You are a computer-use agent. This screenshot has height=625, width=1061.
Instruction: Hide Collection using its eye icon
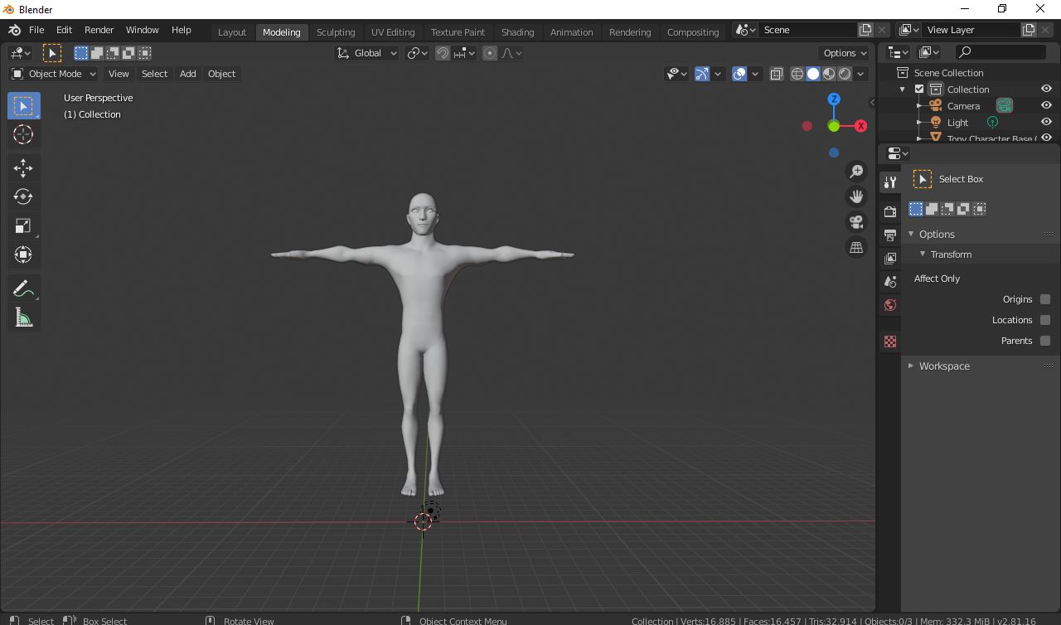coord(1046,89)
